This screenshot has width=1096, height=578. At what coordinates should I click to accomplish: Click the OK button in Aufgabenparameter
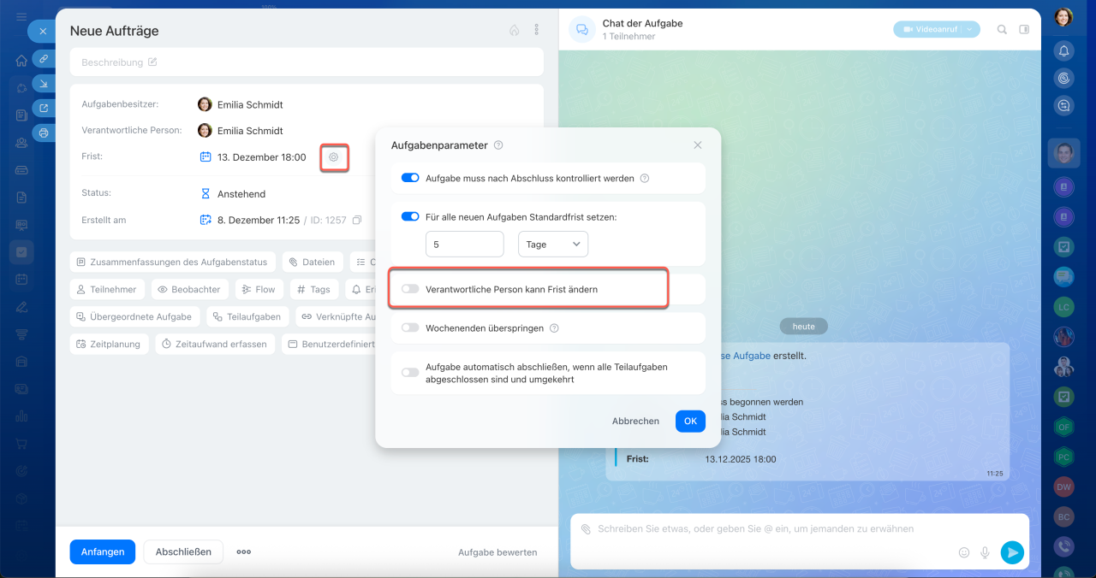pyautogui.click(x=690, y=421)
